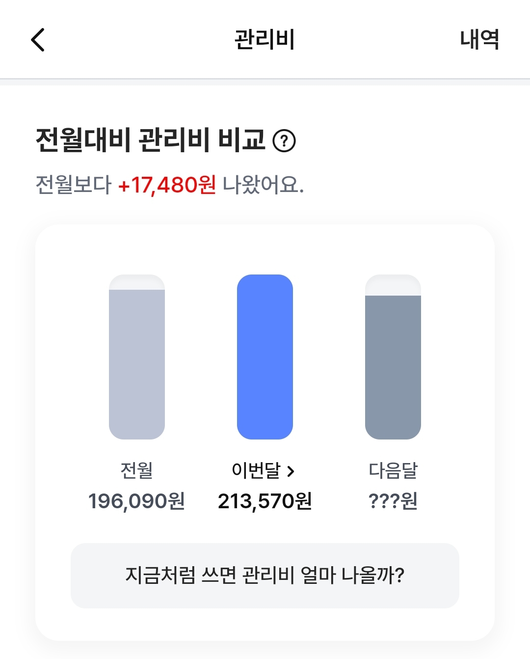
Task: Click the question mark help icon
Action: pyautogui.click(x=284, y=141)
